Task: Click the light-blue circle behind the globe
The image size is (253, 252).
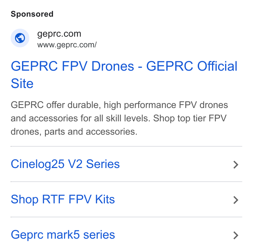Action: point(20,38)
